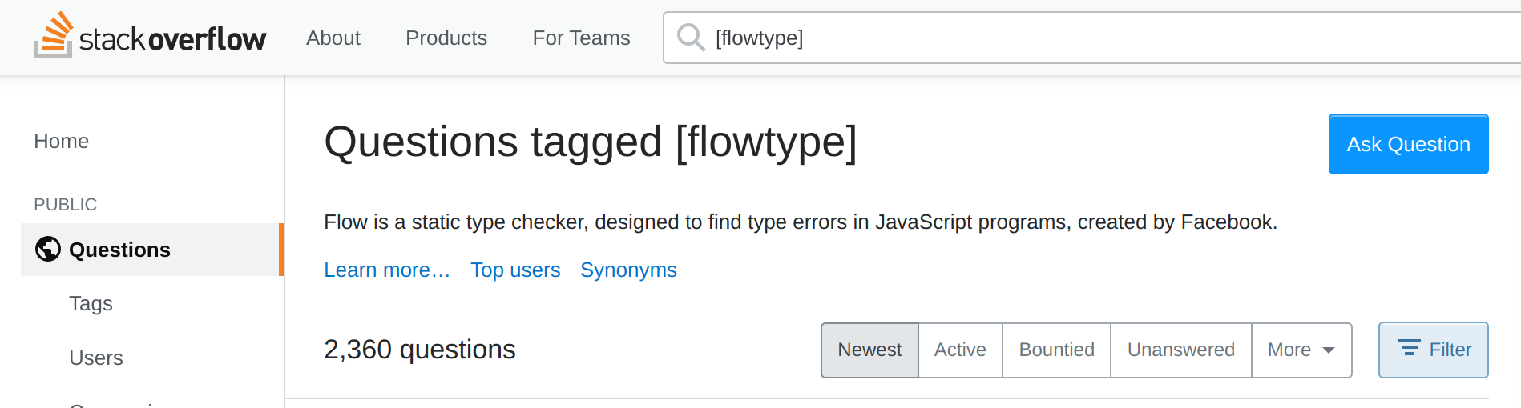Click the globe icon beside Questions

[48, 250]
